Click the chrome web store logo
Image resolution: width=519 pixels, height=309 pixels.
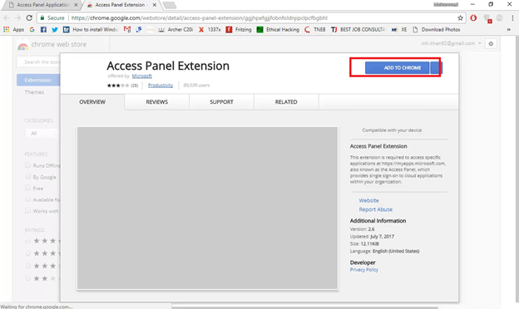tap(52, 45)
